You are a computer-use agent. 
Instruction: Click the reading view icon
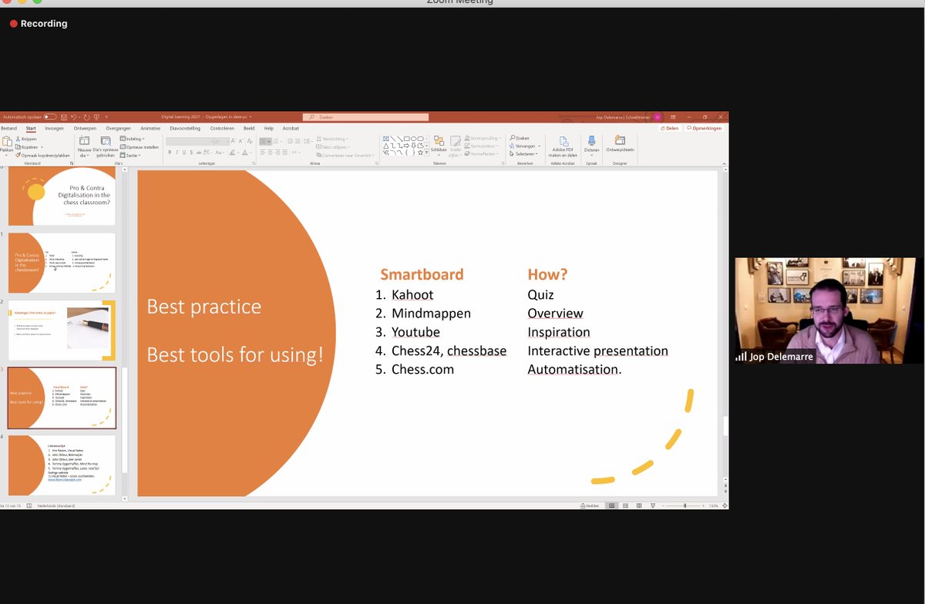tap(638, 505)
